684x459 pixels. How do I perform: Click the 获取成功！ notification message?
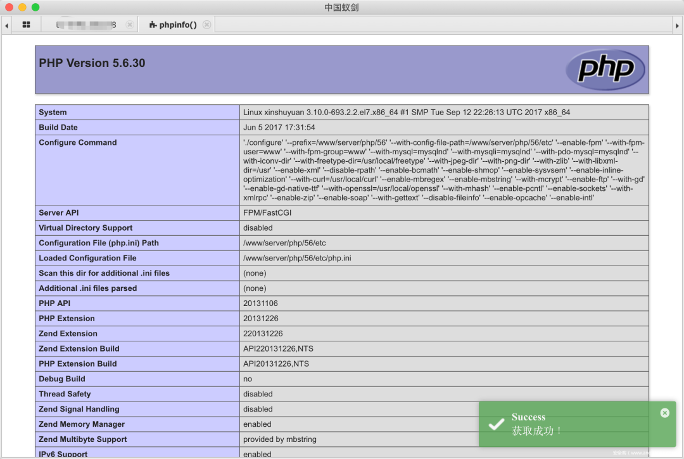click(x=537, y=431)
